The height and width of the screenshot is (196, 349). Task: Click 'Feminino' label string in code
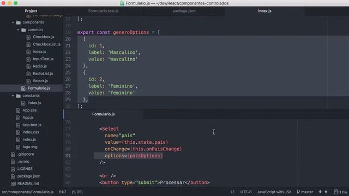point(122,86)
